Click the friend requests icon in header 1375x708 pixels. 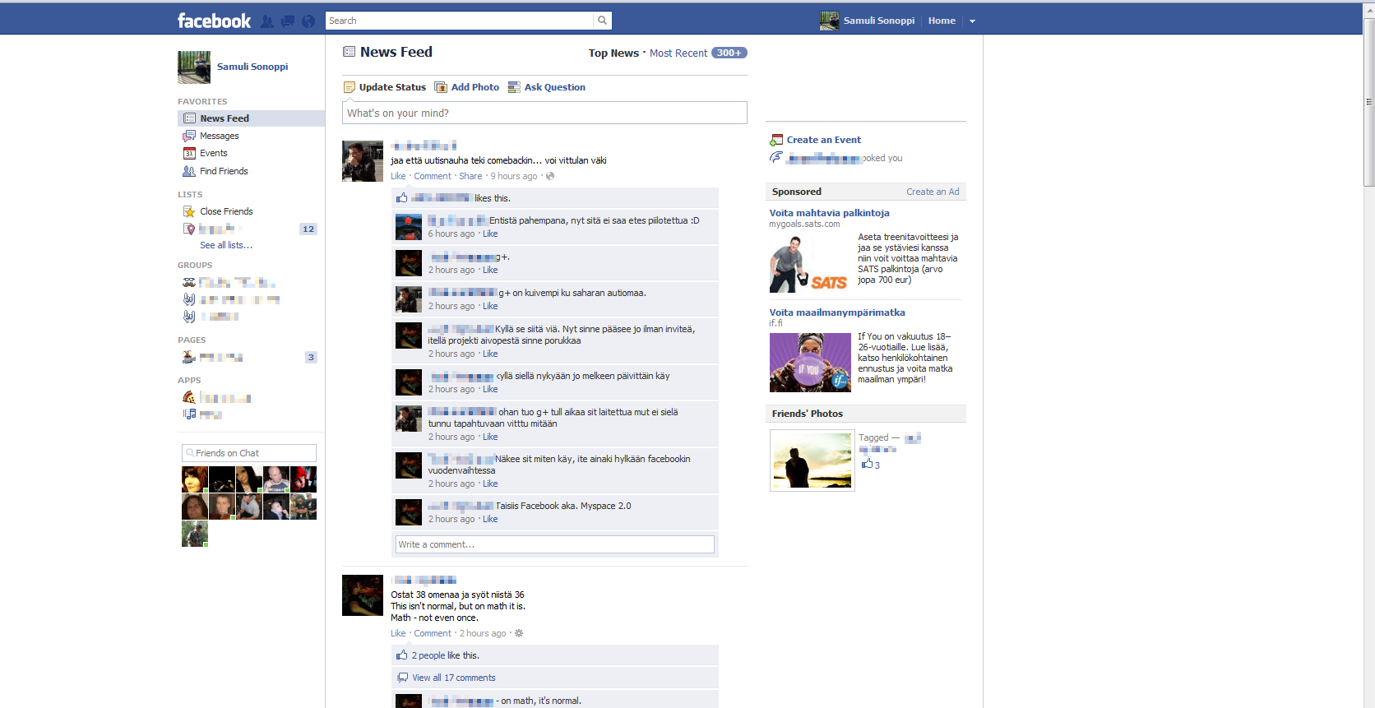267,21
